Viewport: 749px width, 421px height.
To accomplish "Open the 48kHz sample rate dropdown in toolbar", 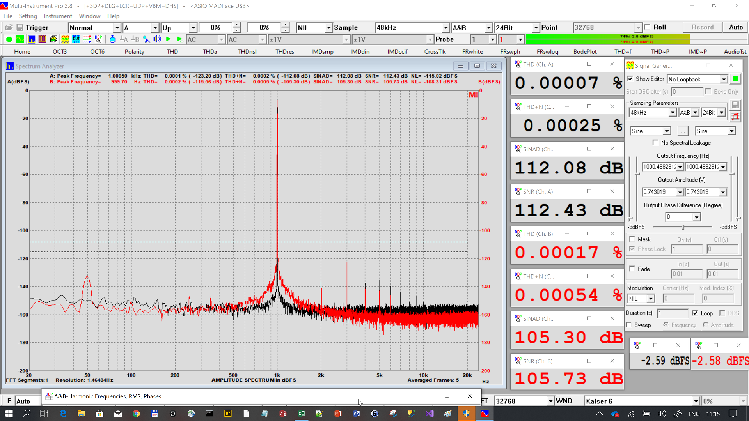I will (x=445, y=28).
